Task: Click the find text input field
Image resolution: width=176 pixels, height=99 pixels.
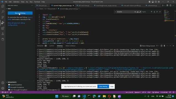Action: pos(125,12)
